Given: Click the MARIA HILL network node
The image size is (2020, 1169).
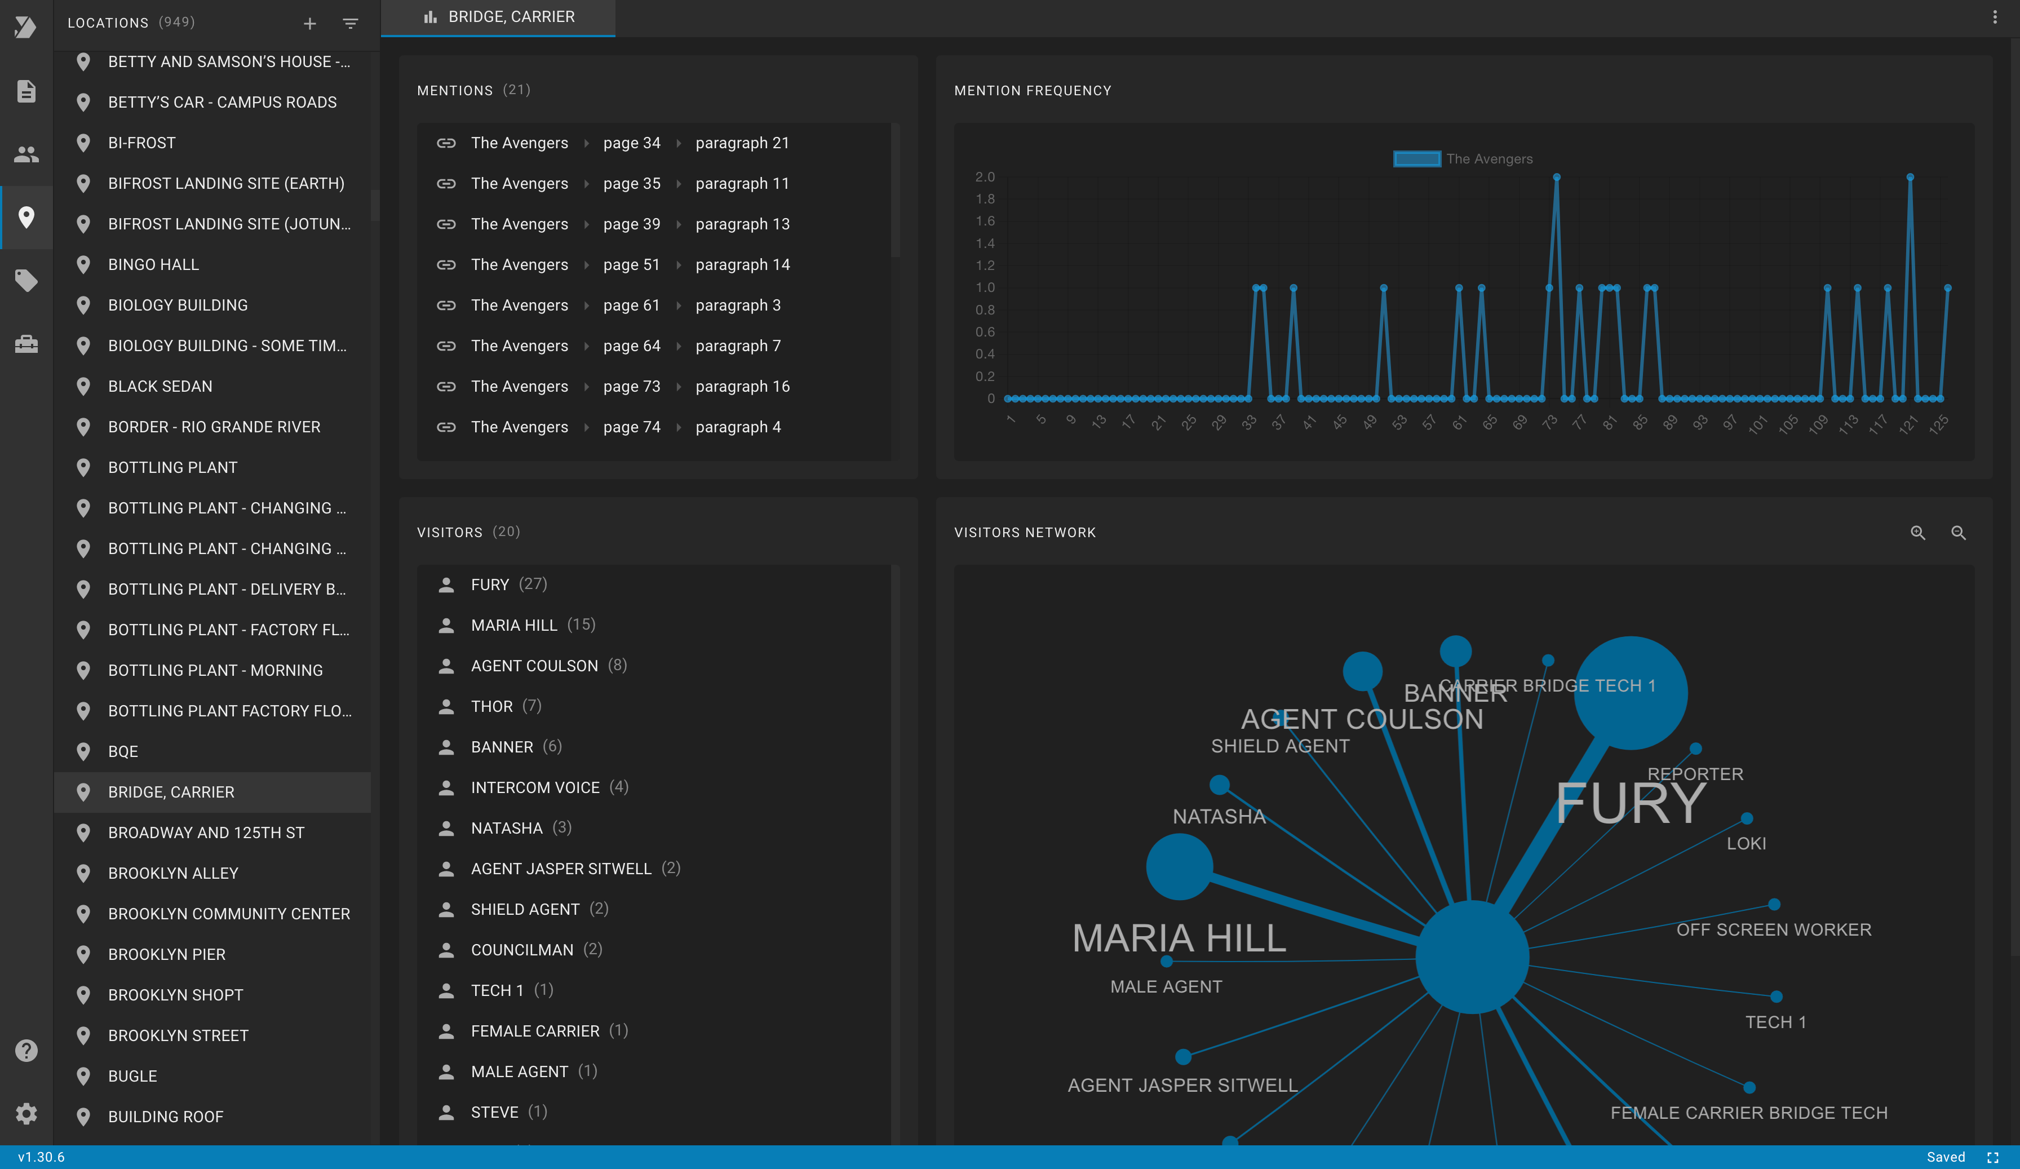Looking at the screenshot, I should click(1179, 867).
